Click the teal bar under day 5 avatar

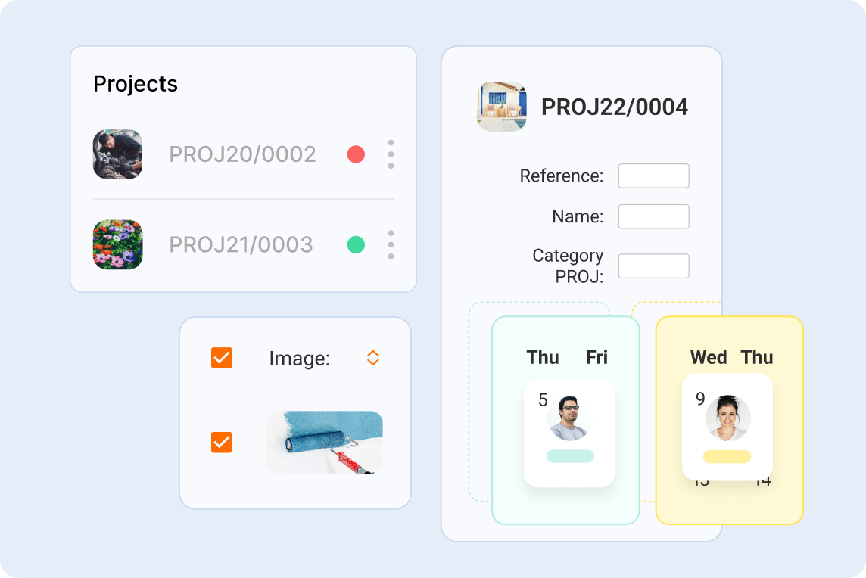coord(570,456)
